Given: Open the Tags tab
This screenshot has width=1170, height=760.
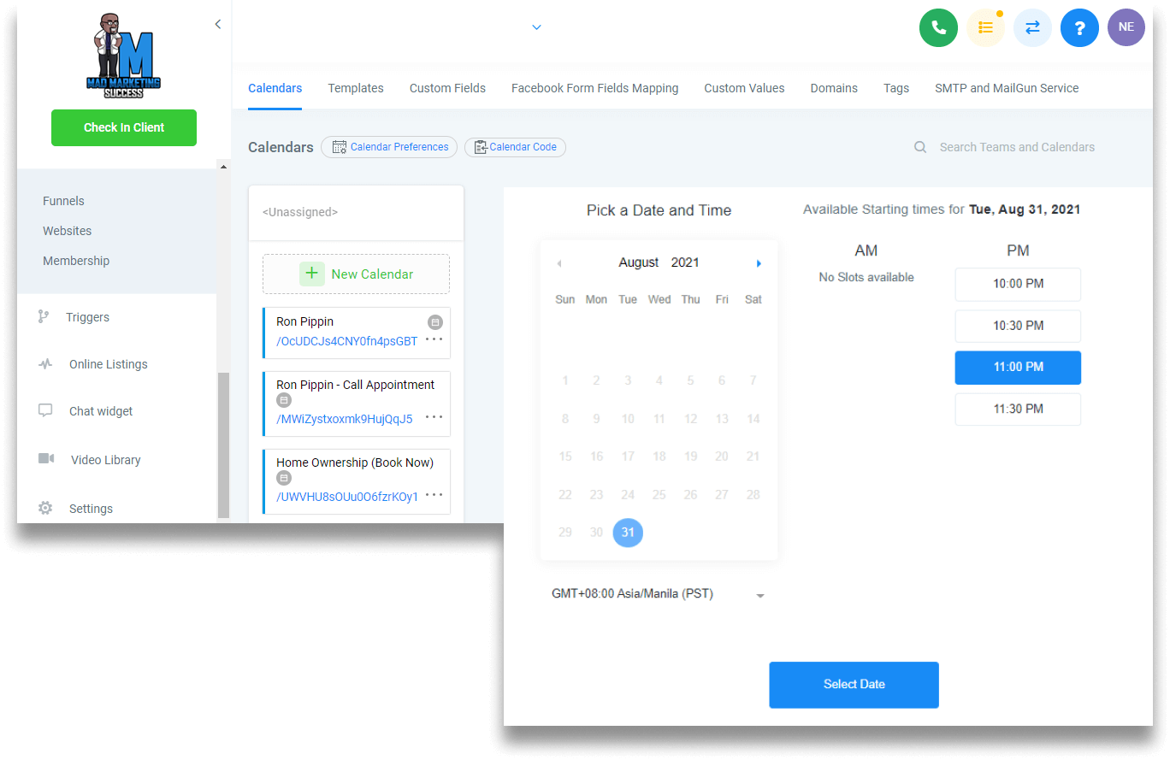Looking at the screenshot, I should click(896, 88).
